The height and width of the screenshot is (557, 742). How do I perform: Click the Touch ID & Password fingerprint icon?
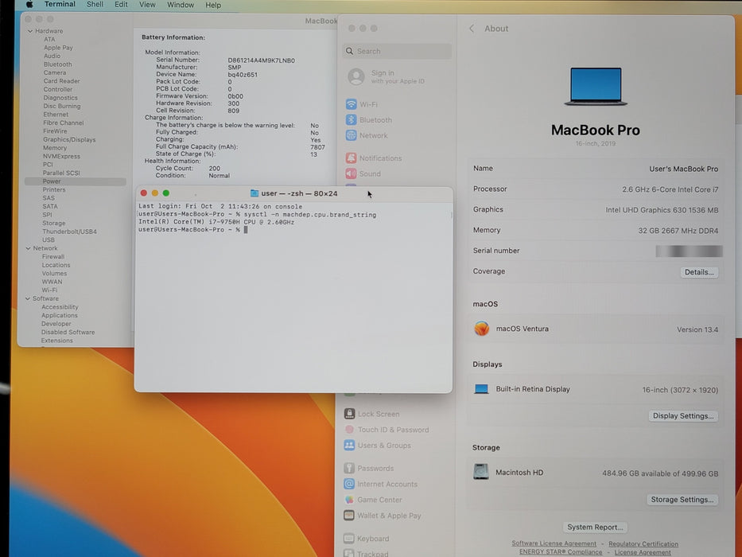tap(350, 429)
